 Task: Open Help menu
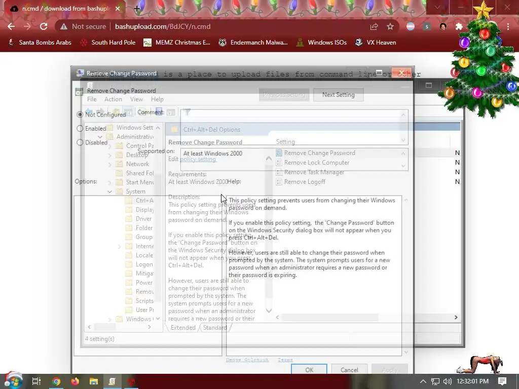click(x=157, y=99)
